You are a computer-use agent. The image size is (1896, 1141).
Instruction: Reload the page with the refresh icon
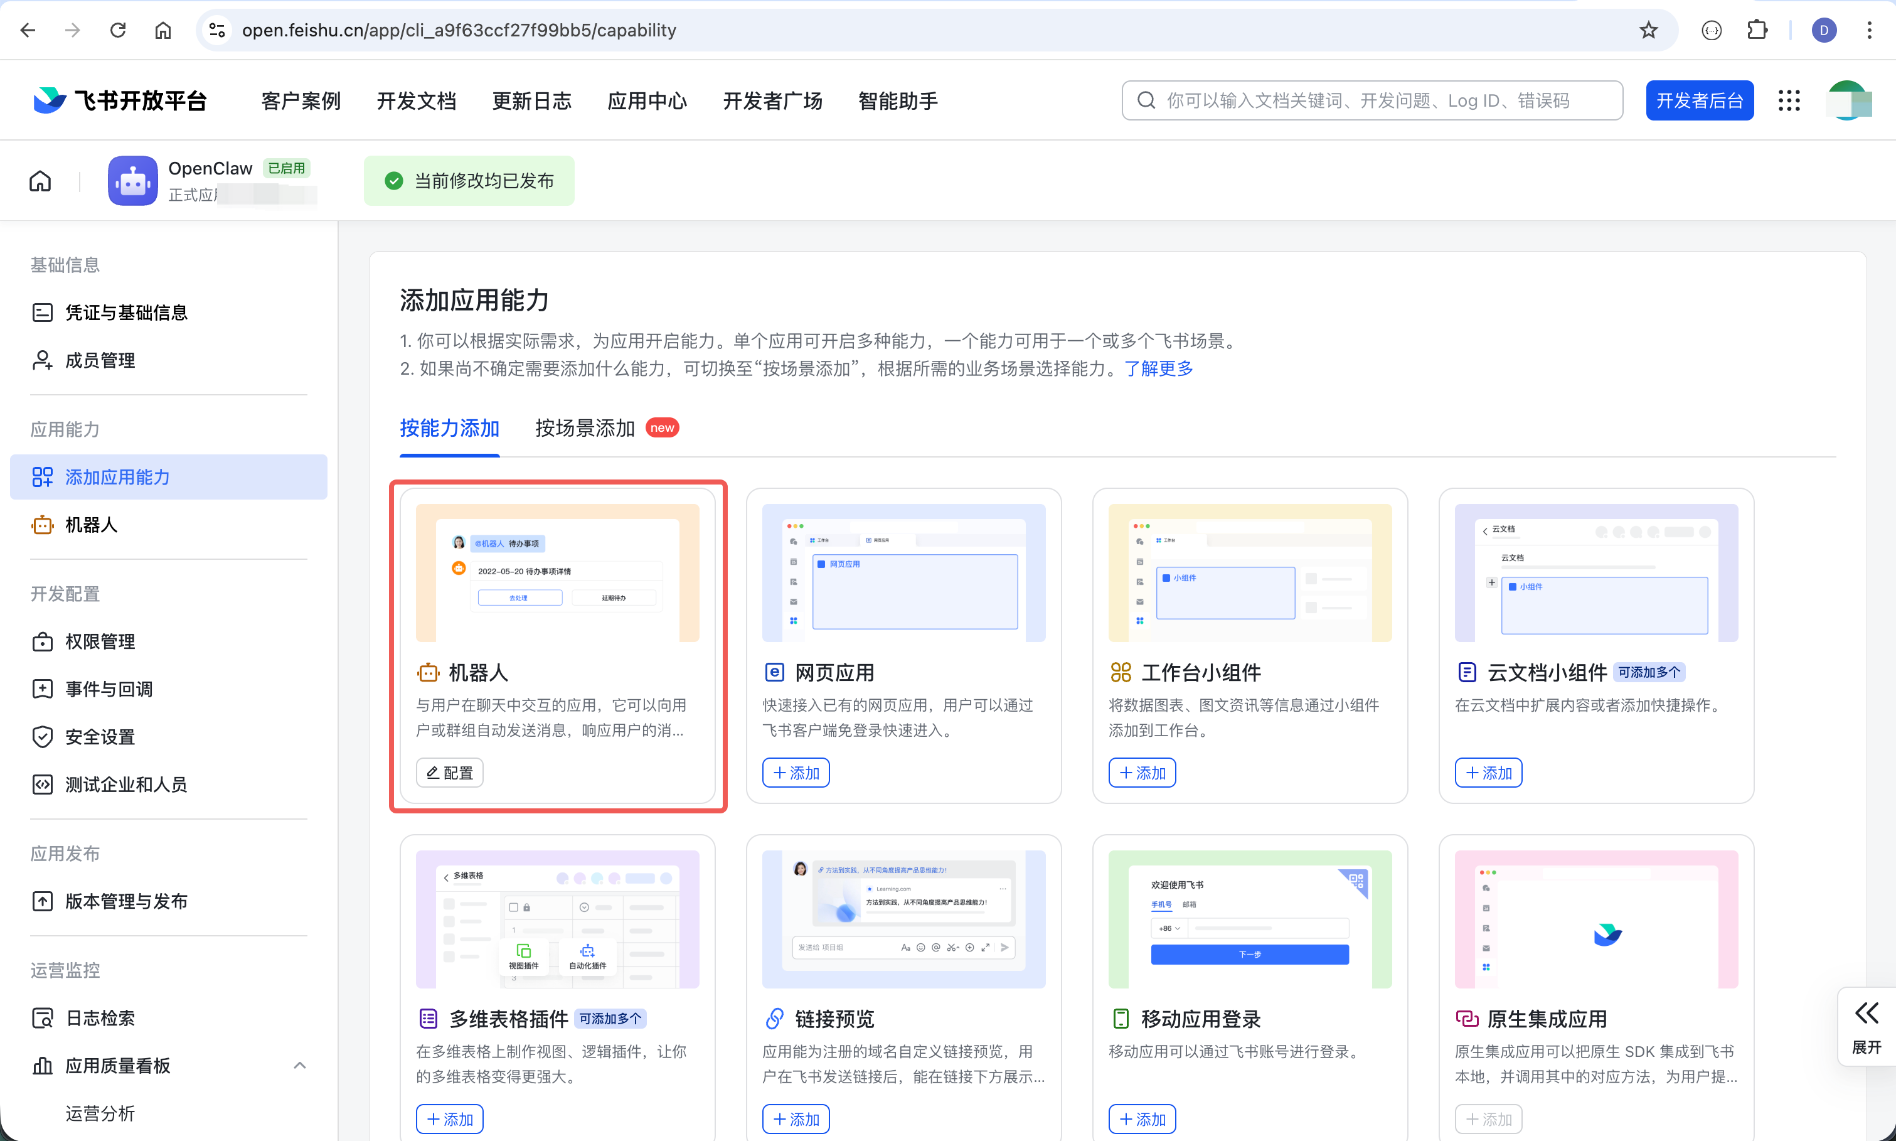[117, 30]
